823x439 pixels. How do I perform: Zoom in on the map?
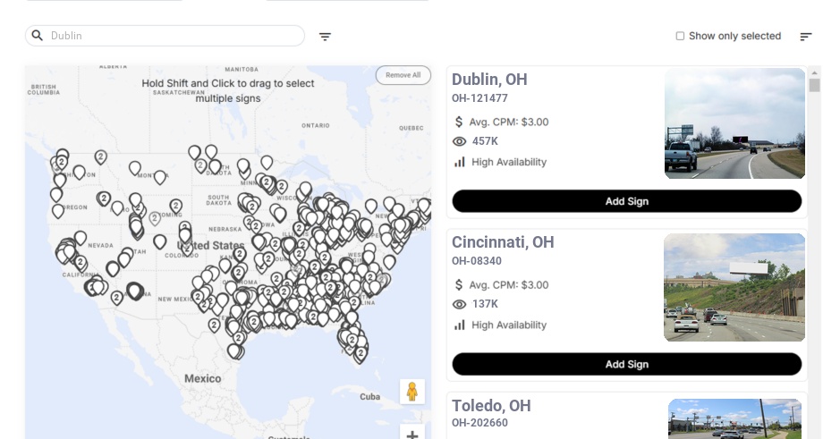tap(412, 435)
